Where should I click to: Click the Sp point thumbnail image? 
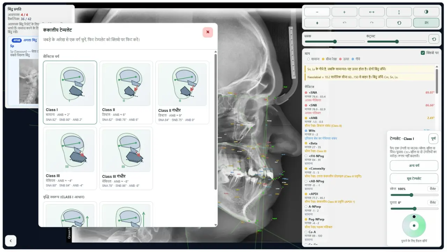pyautogui.click(x=29, y=81)
